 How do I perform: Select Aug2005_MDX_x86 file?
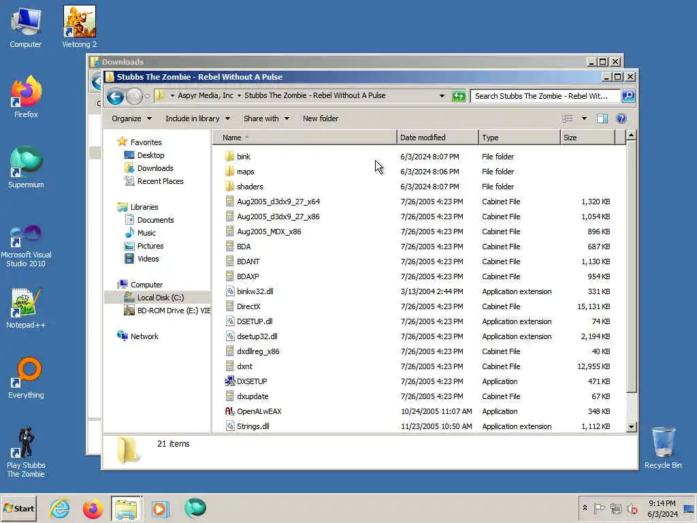click(x=269, y=232)
